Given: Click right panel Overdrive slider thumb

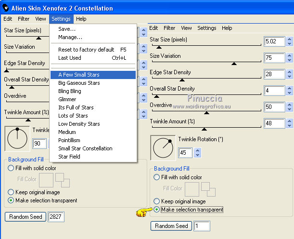Looking at the screenshot, I should (x=206, y=113).
